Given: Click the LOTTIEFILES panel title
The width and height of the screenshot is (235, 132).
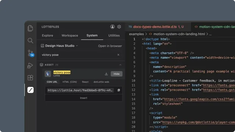Looking at the screenshot, I should coord(50,27).
